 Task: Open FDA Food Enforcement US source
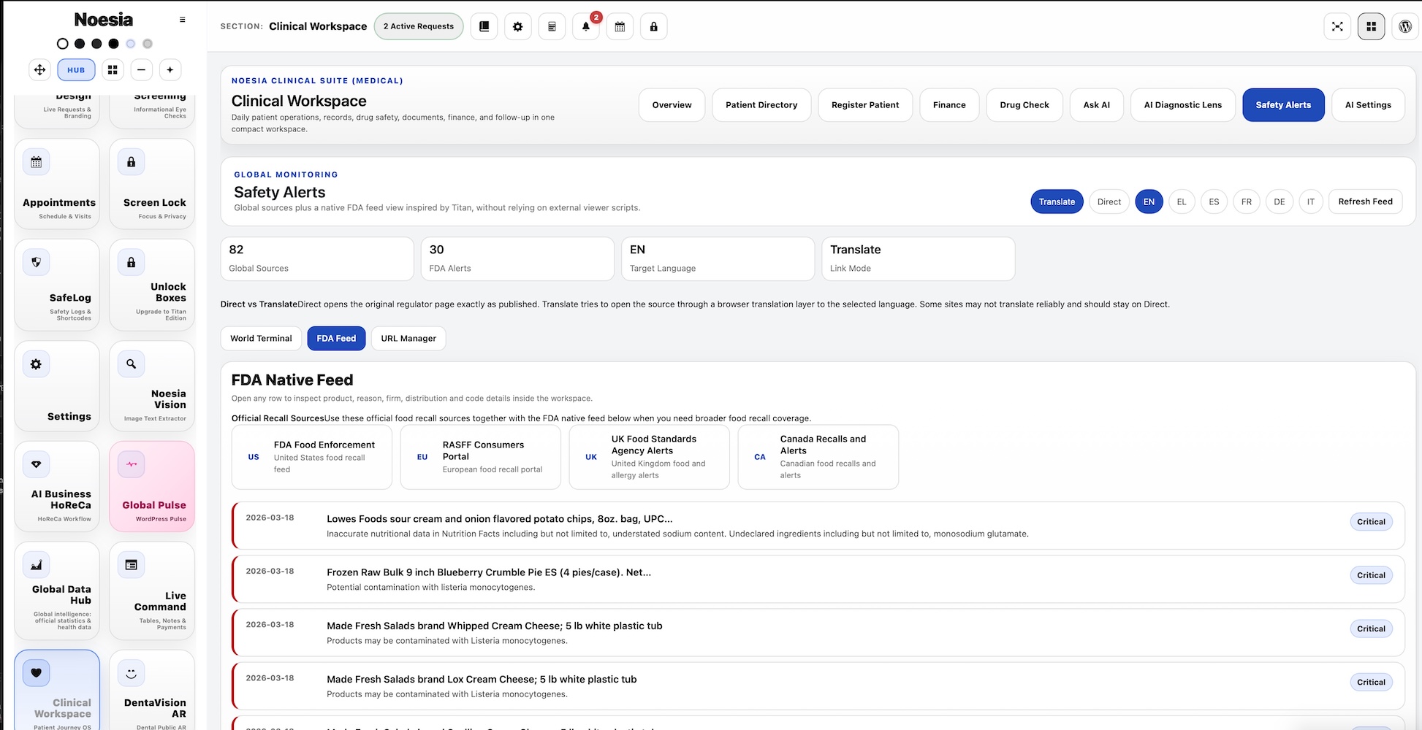click(312, 457)
